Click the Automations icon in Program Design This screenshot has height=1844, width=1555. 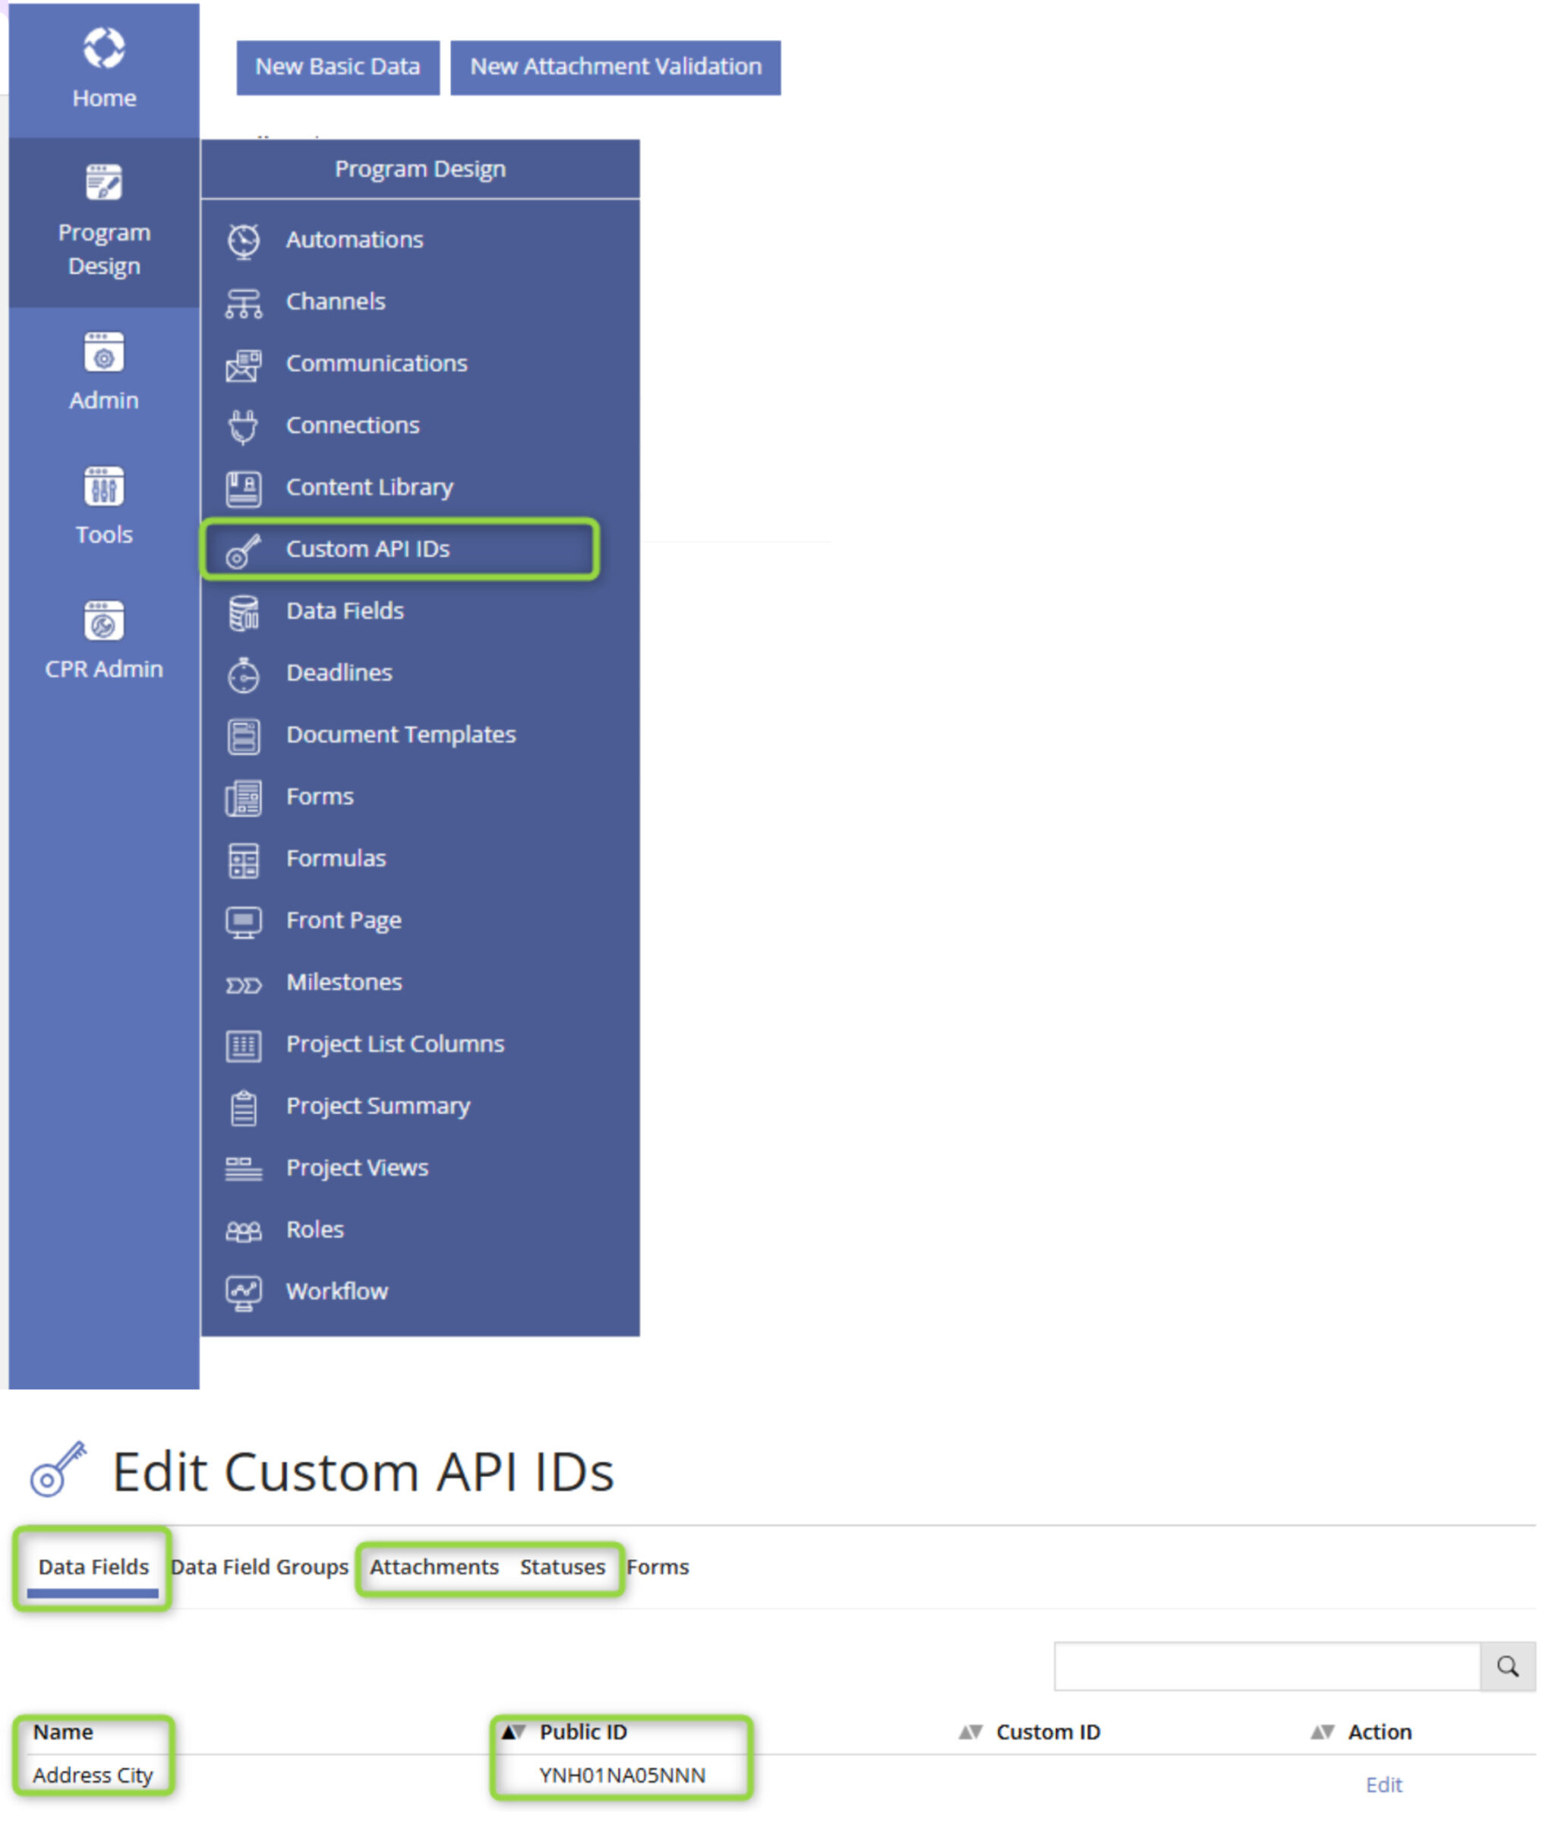(250, 241)
